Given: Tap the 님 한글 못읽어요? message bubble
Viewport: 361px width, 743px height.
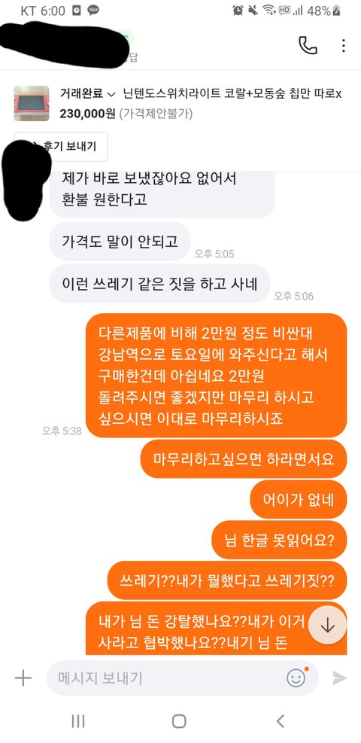Looking at the screenshot, I should click(279, 540).
